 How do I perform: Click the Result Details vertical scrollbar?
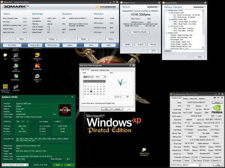click(x=203, y=29)
